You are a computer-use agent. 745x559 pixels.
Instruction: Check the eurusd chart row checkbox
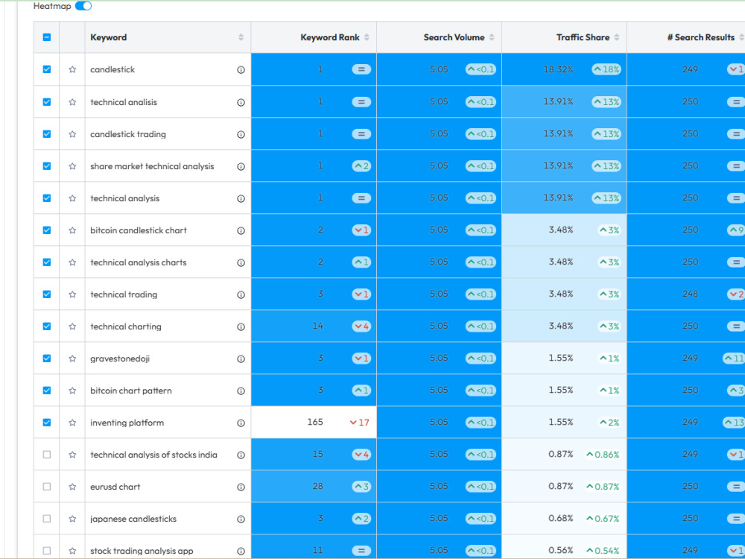[46, 487]
